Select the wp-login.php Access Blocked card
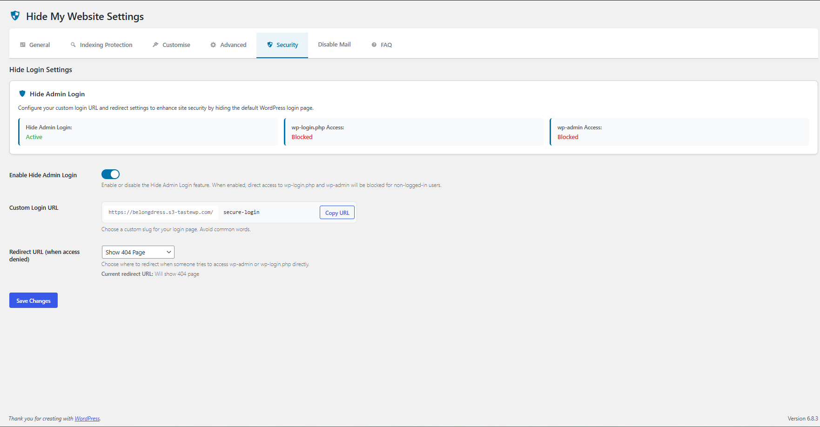820x427 pixels. pos(413,132)
